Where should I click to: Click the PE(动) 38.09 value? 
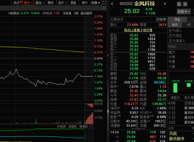click(162, 113)
